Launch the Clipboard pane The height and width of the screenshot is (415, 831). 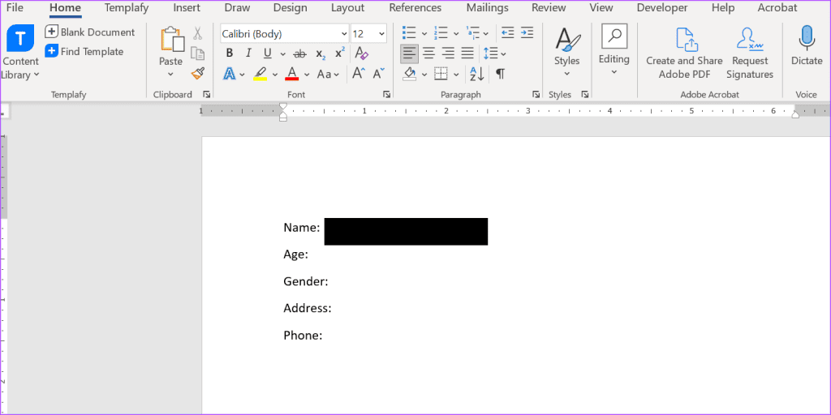pyautogui.click(x=207, y=95)
